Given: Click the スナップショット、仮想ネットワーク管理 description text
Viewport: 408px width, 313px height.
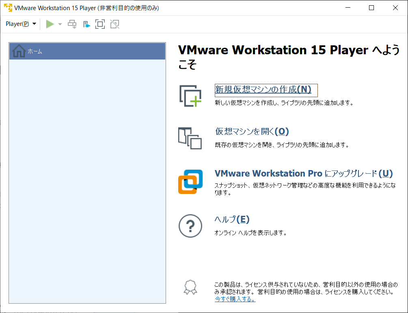Looking at the screenshot, I should (x=305, y=189).
